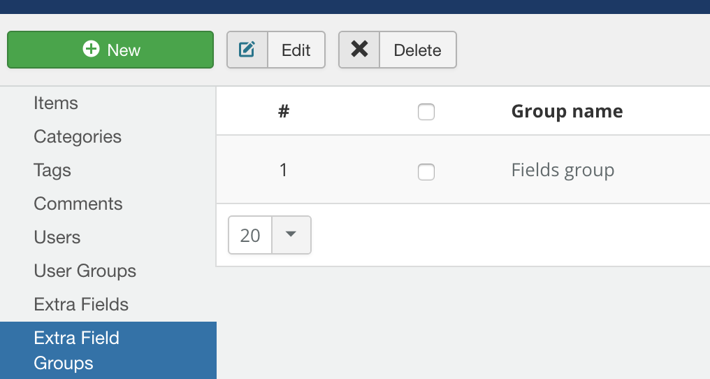Open Items in the sidebar
The height and width of the screenshot is (379, 710).
[x=56, y=103]
